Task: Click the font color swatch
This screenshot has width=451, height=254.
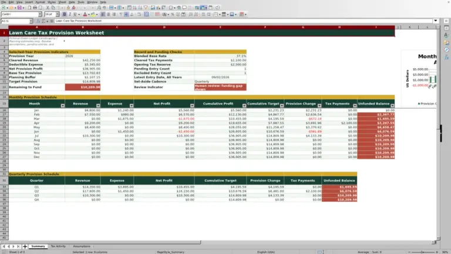Action: click(85, 14)
